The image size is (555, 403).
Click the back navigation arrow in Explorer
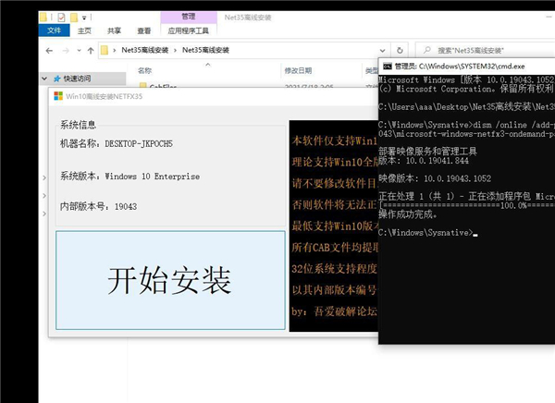click(47, 49)
